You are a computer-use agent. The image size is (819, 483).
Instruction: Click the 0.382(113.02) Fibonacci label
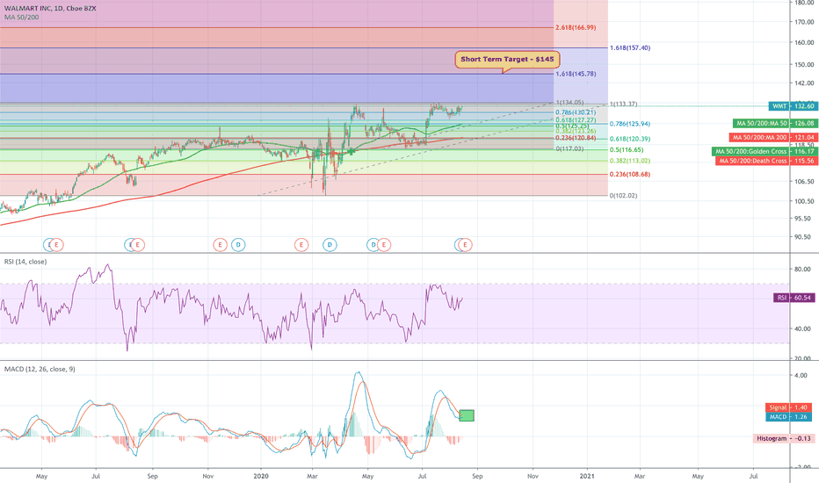point(630,162)
